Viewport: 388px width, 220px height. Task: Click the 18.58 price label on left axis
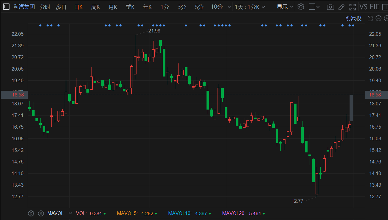click(x=14, y=95)
